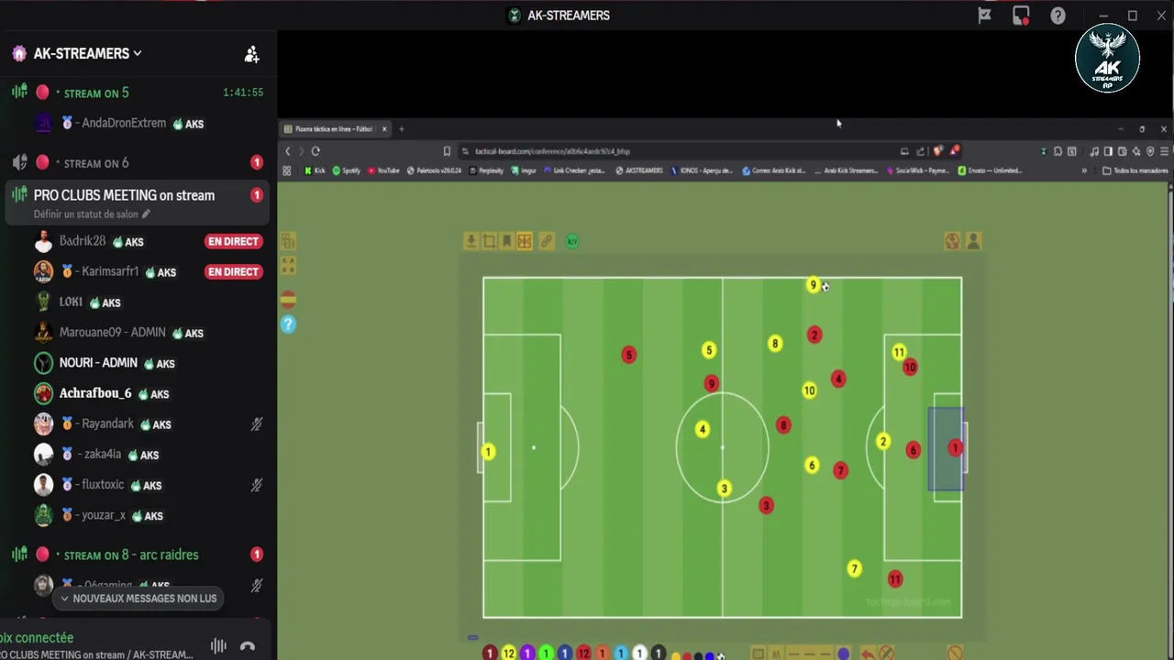Viewport: 1174px width, 660px height.
Task: Click the flag icon in Discord title bar
Action: coord(984,16)
